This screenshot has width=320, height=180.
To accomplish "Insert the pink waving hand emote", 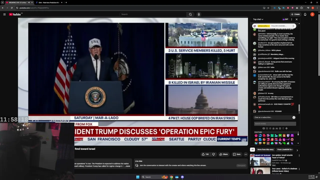I will (x=256, y=135).
